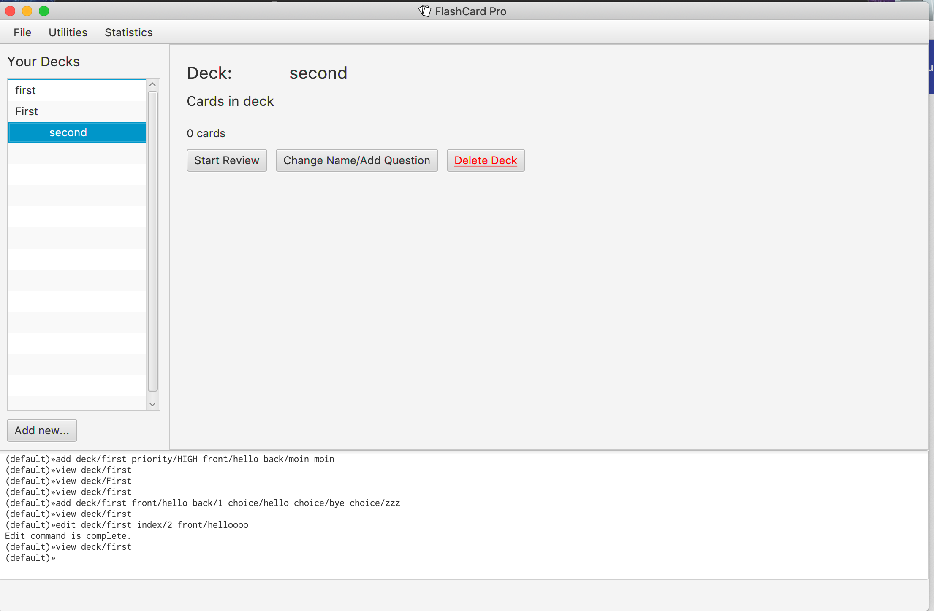Click the red close window button
The image size is (934, 611).
click(x=11, y=11)
